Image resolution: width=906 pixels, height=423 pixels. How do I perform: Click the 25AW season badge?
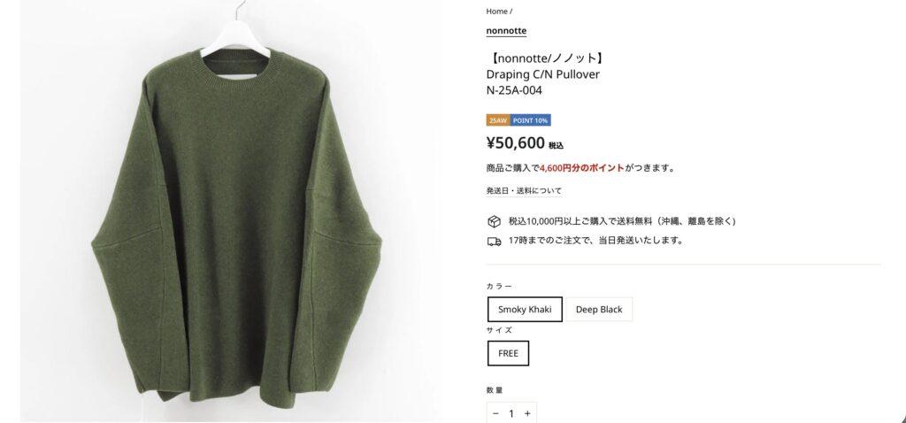point(498,120)
